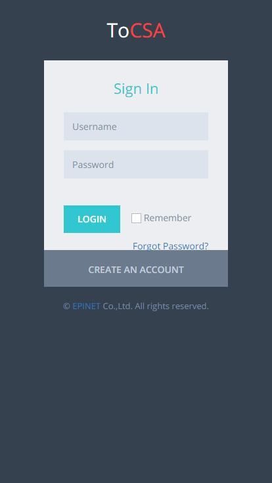Click the Sign In heading
This screenshot has height=483, width=272.
coord(136,89)
